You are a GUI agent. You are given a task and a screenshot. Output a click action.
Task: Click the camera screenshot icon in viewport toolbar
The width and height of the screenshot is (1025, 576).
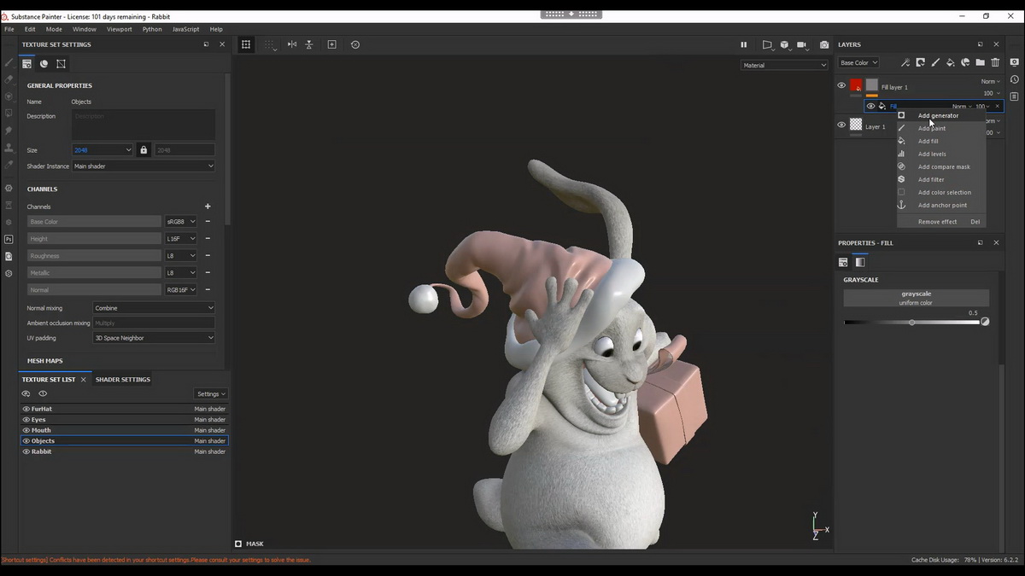coord(824,44)
